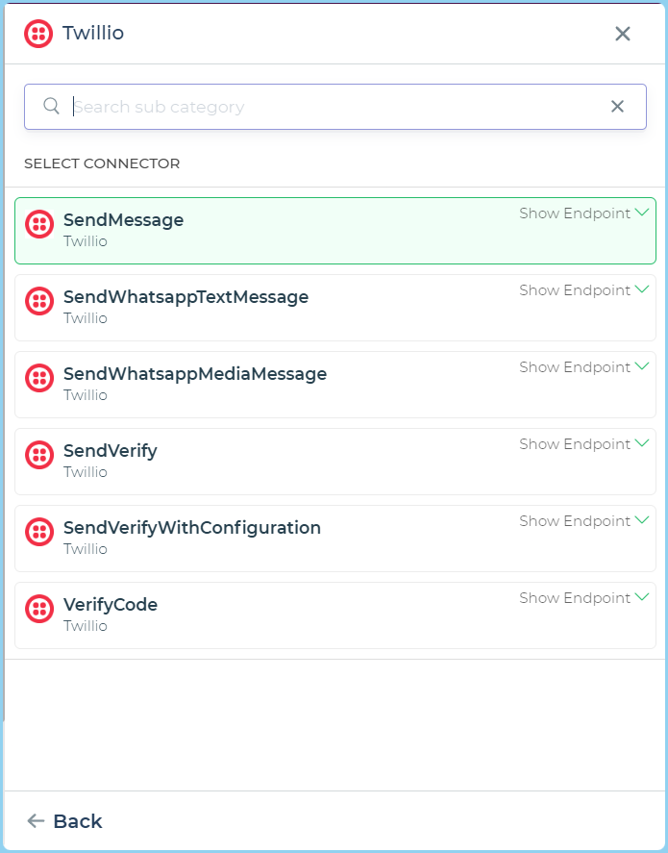Click the Twilio logo beside SendMessage
The height and width of the screenshot is (853, 668).
coord(39,224)
